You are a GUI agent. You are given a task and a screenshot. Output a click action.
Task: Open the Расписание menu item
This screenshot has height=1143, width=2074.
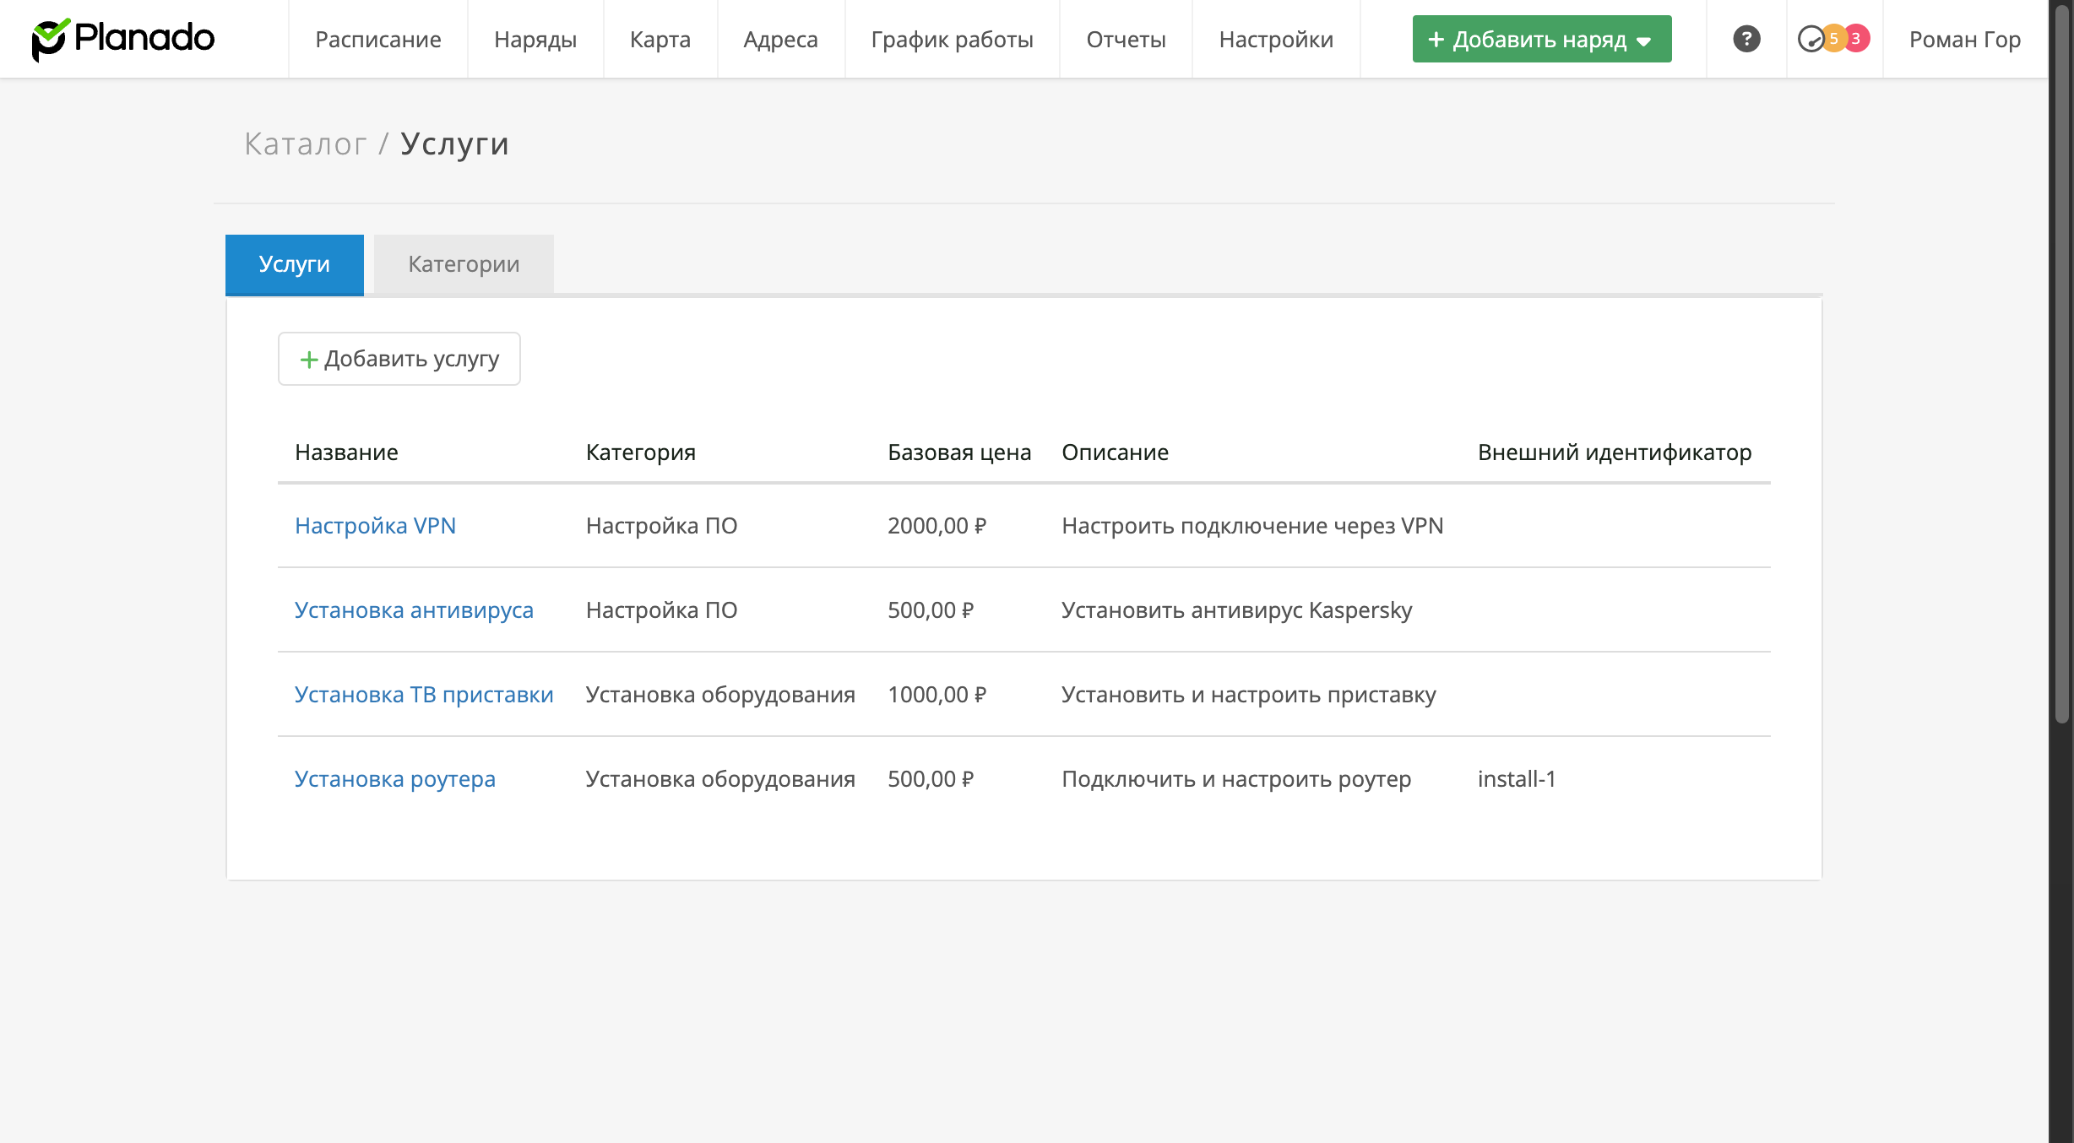377,39
